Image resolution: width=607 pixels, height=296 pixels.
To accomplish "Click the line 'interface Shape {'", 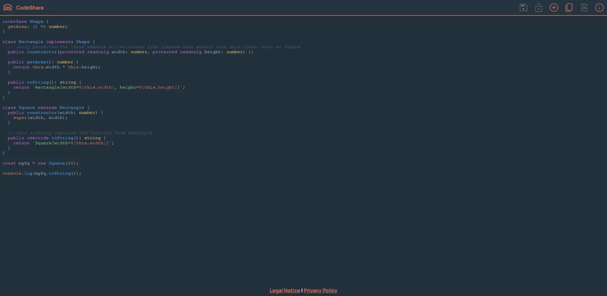I will [x=25, y=21].
